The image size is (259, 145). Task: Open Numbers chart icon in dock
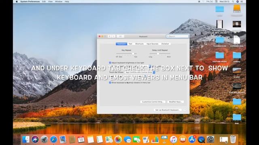pos(155,139)
